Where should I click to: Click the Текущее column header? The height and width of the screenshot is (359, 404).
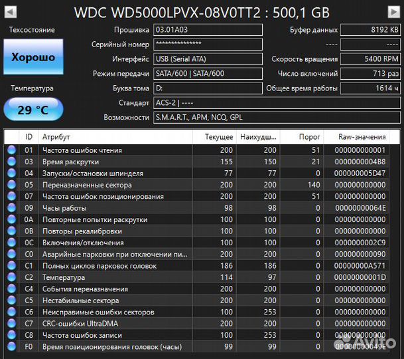[x=214, y=137]
